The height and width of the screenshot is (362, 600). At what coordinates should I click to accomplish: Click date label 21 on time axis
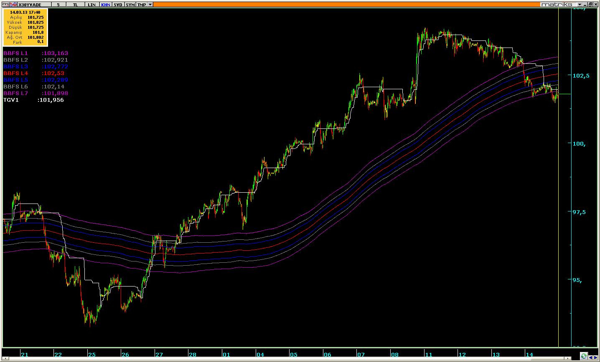point(25,355)
